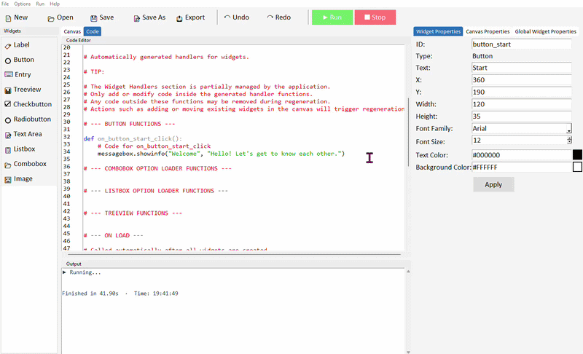Viewport: 583px width, 354px height.
Task: Open a project with the Open icon
Action: click(51, 17)
